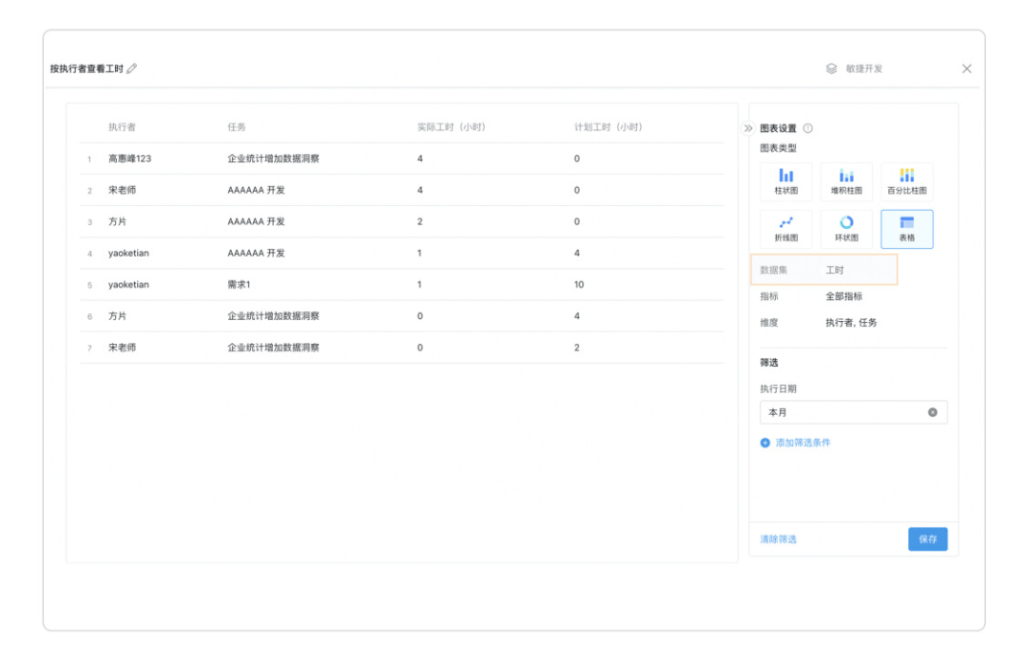
Task: Select the 表格 table chart type
Action: [x=906, y=229]
